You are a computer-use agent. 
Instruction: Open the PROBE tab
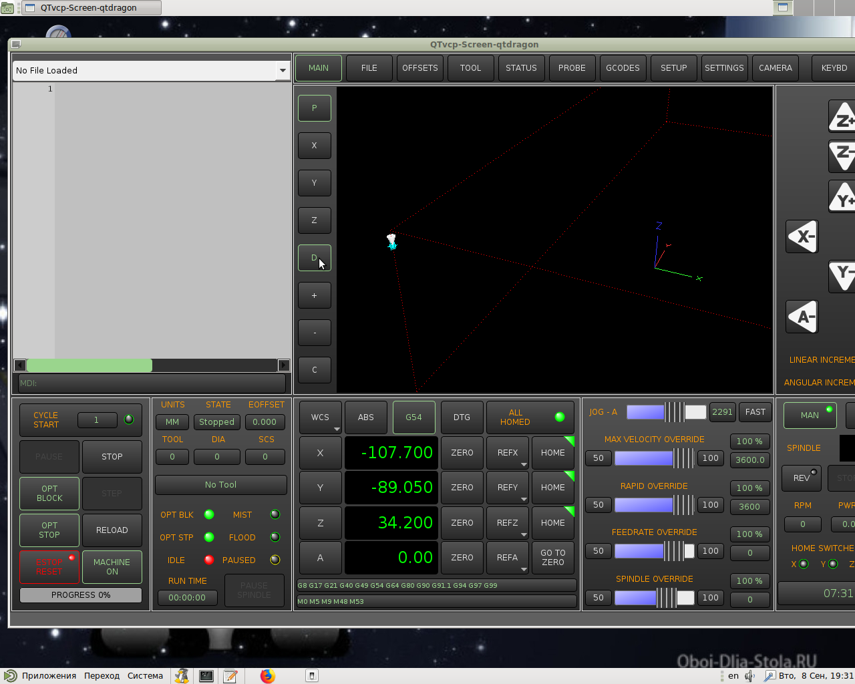click(572, 68)
